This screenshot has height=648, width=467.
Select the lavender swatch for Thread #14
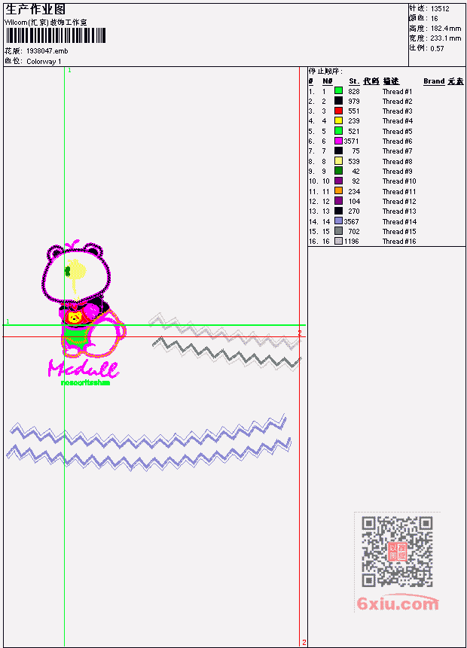click(338, 221)
